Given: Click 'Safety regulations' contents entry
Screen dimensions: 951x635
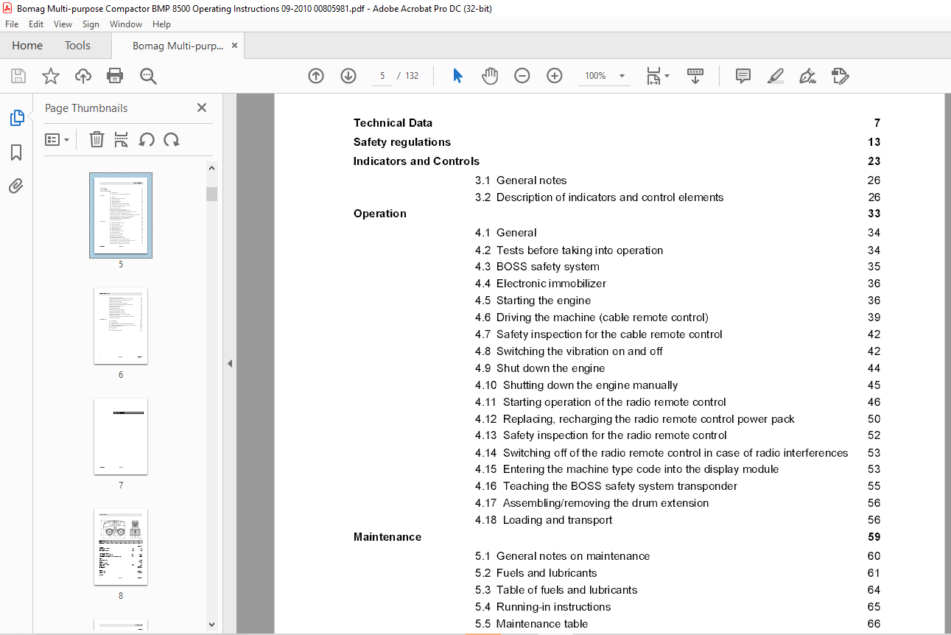Looking at the screenshot, I should (x=401, y=142).
